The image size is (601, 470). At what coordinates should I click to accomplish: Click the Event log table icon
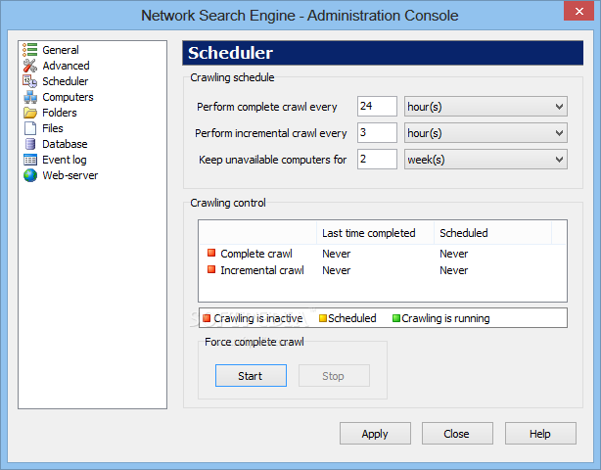point(30,160)
